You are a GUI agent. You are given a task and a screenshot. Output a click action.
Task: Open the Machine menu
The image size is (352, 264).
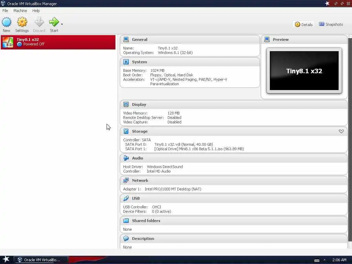coord(20,11)
